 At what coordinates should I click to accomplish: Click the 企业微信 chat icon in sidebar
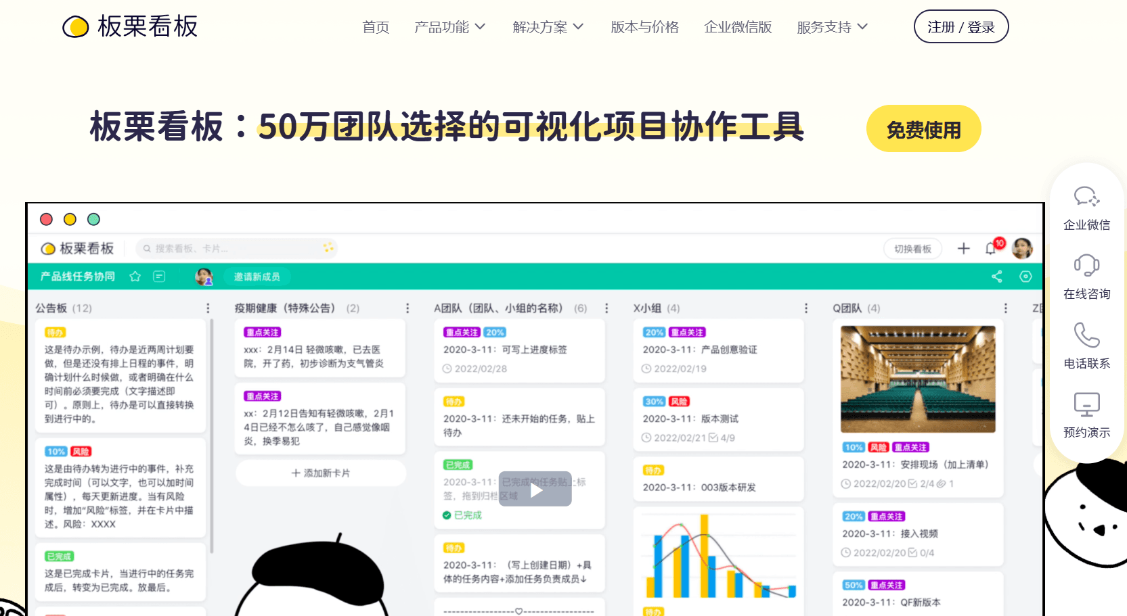(1086, 197)
